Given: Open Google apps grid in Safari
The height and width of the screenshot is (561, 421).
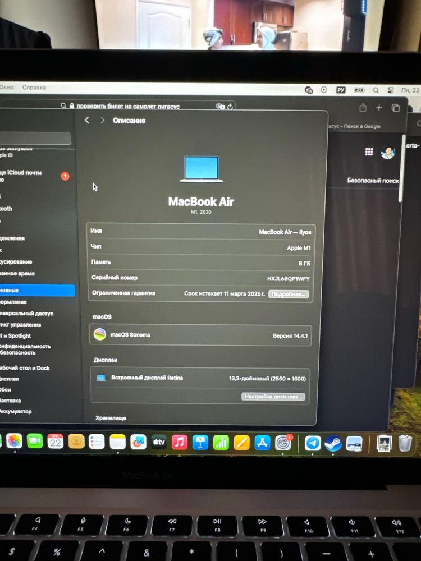Looking at the screenshot, I should pyautogui.click(x=369, y=151).
